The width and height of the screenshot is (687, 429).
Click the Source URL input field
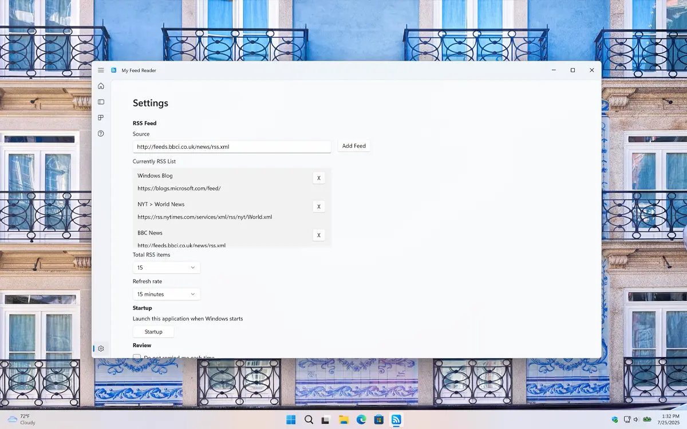232,146
